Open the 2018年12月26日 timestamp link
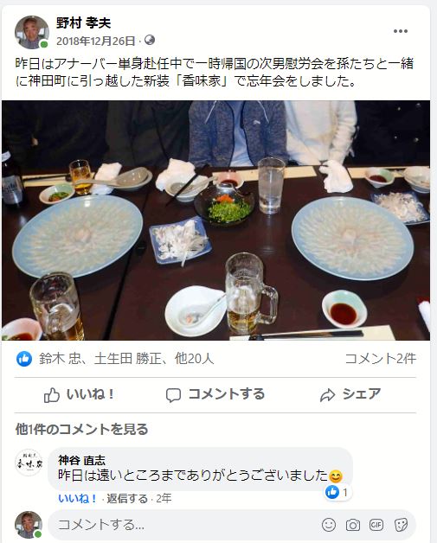The height and width of the screenshot is (543, 437). (x=96, y=42)
